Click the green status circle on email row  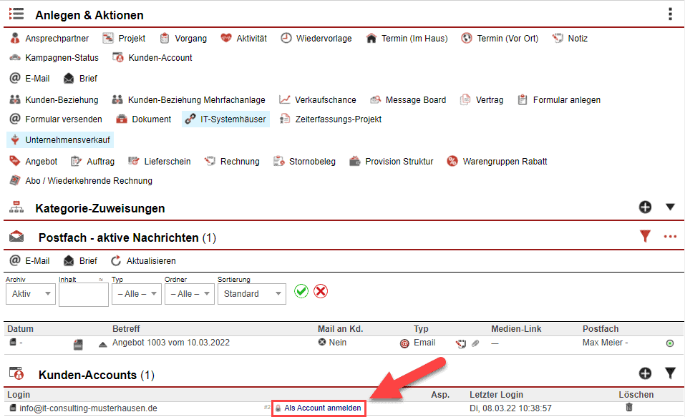coord(670,343)
